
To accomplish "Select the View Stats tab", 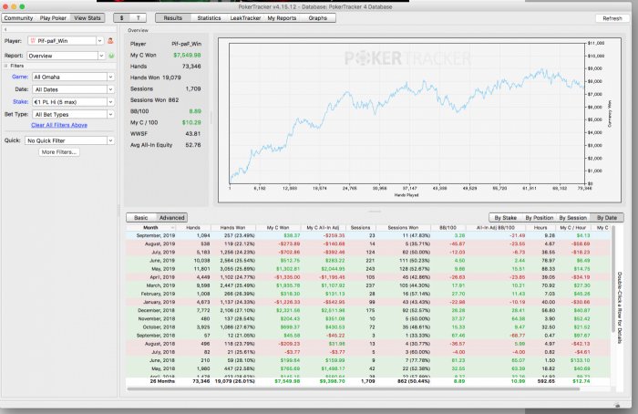I will 87,18.
